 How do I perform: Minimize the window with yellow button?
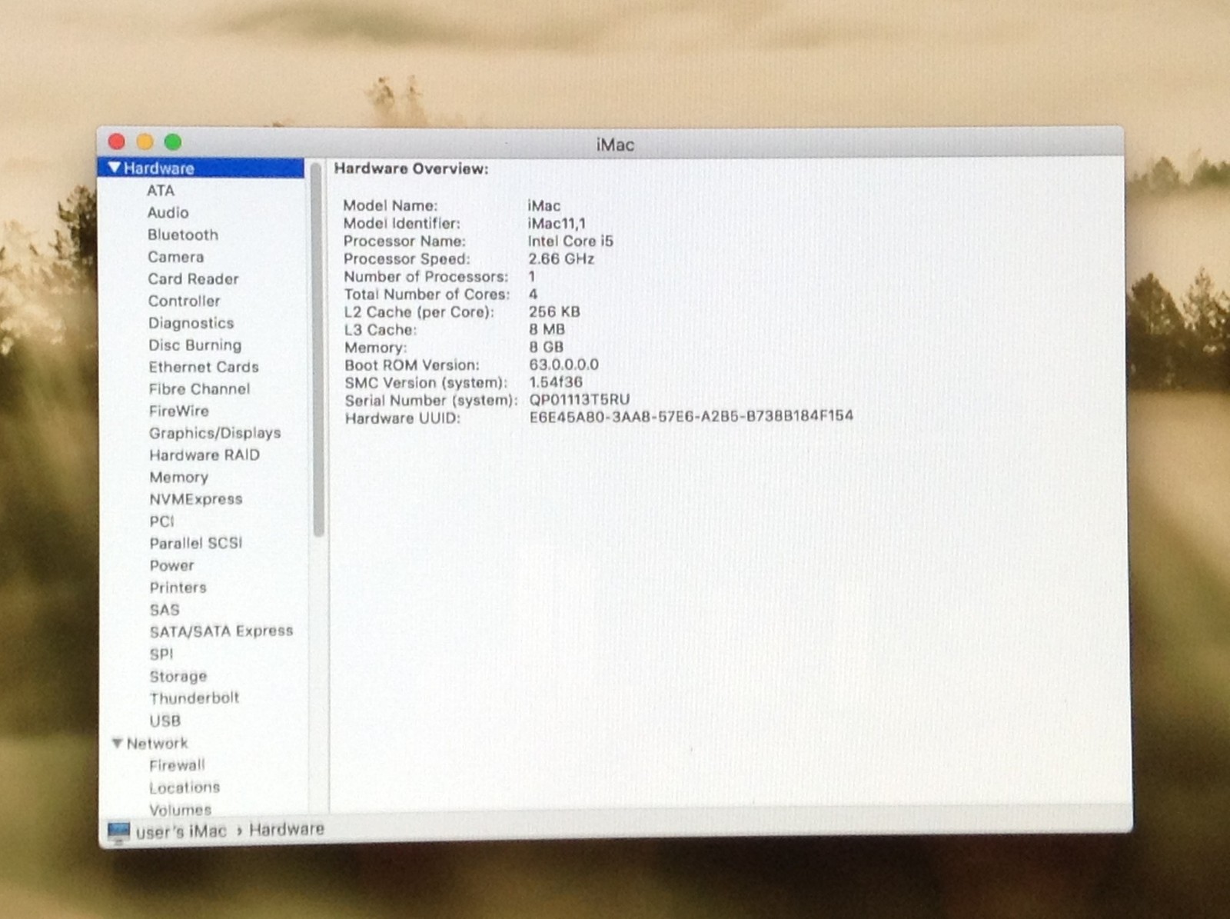(145, 142)
